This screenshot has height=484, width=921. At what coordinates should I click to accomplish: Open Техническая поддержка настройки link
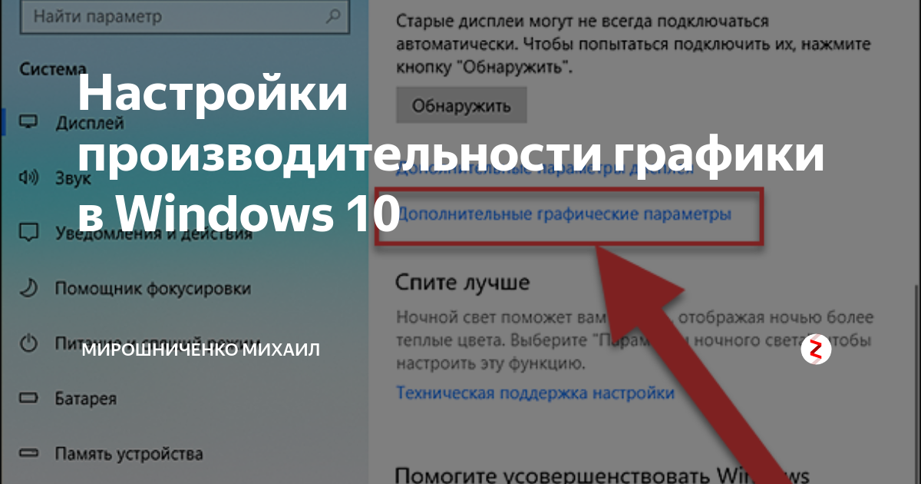[x=535, y=393]
